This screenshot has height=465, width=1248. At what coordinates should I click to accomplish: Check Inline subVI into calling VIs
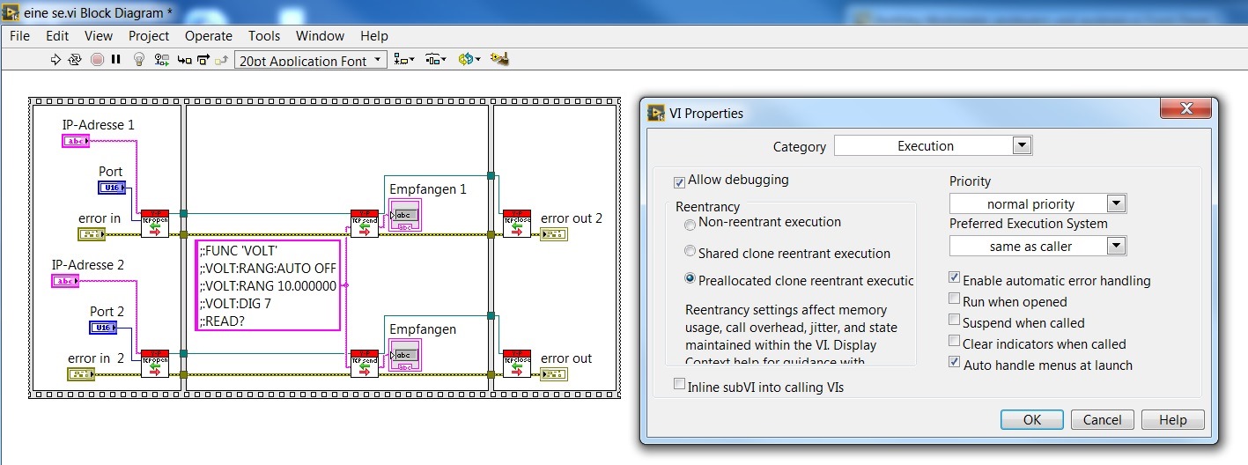click(679, 385)
